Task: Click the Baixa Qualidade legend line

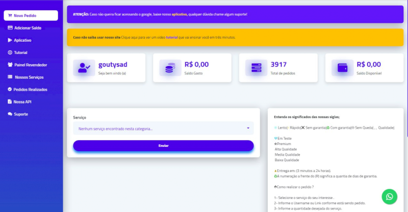Action: (287, 160)
